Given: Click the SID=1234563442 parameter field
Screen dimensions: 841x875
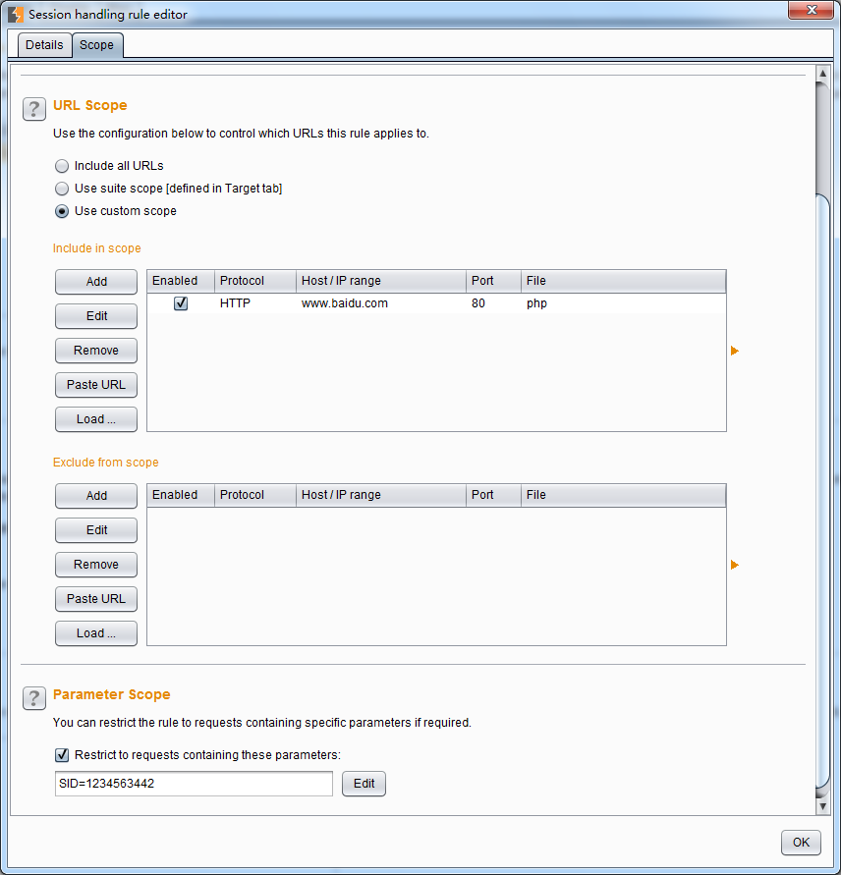Looking at the screenshot, I should pos(194,784).
